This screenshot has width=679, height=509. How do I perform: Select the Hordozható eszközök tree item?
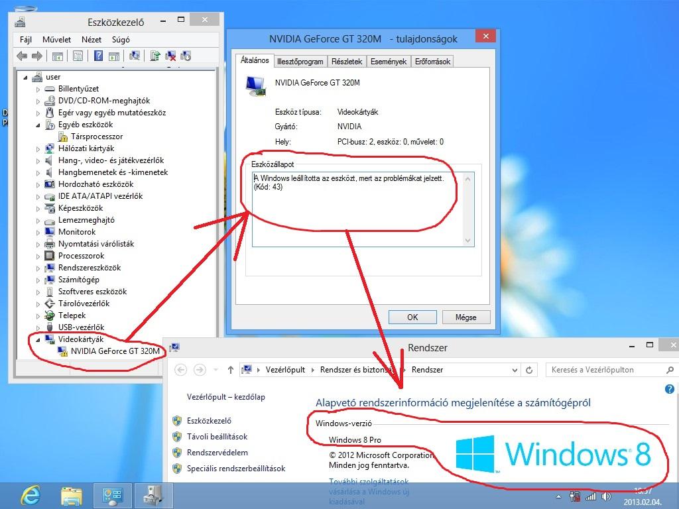tap(95, 184)
